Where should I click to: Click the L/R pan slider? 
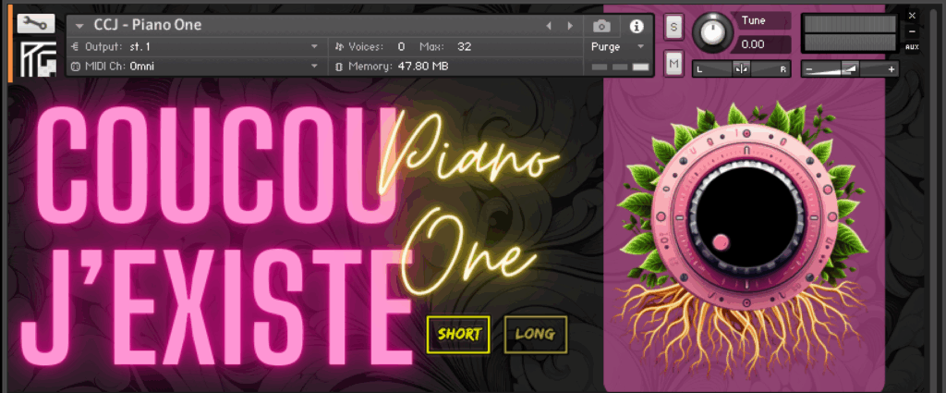click(x=742, y=69)
